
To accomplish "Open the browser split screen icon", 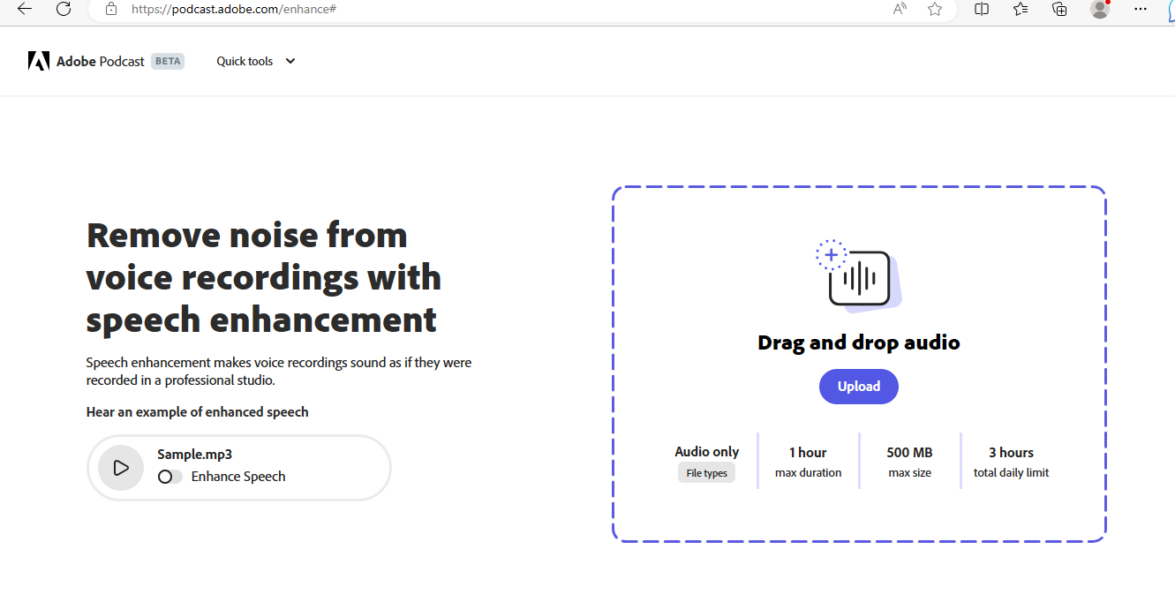I will click(982, 9).
